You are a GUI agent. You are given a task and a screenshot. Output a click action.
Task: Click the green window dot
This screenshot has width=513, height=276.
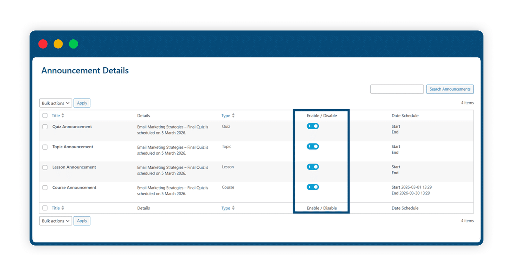pos(73,44)
